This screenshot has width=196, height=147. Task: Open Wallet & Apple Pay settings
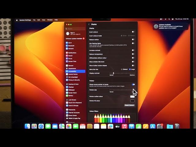(x=73, y=119)
